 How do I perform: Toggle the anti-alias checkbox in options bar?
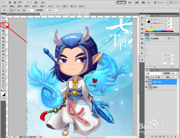(35, 10)
